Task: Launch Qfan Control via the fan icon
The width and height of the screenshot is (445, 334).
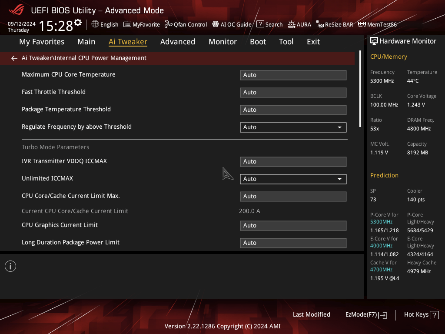Action: [169, 24]
